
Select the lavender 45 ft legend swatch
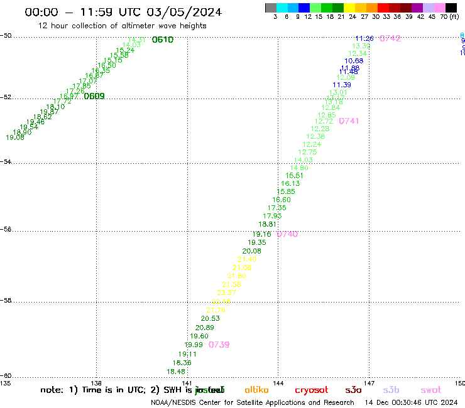[428, 8]
